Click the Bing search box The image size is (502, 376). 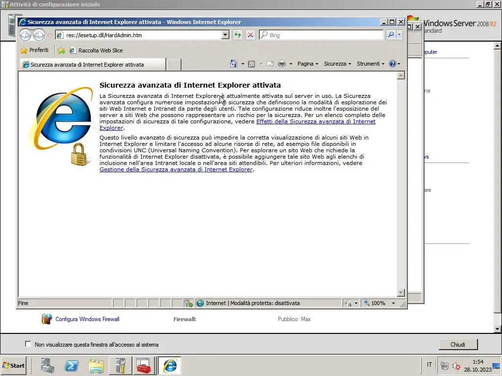(321, 35)
